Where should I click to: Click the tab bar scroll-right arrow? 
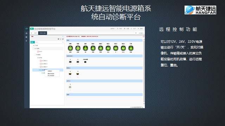coord(136,33)
